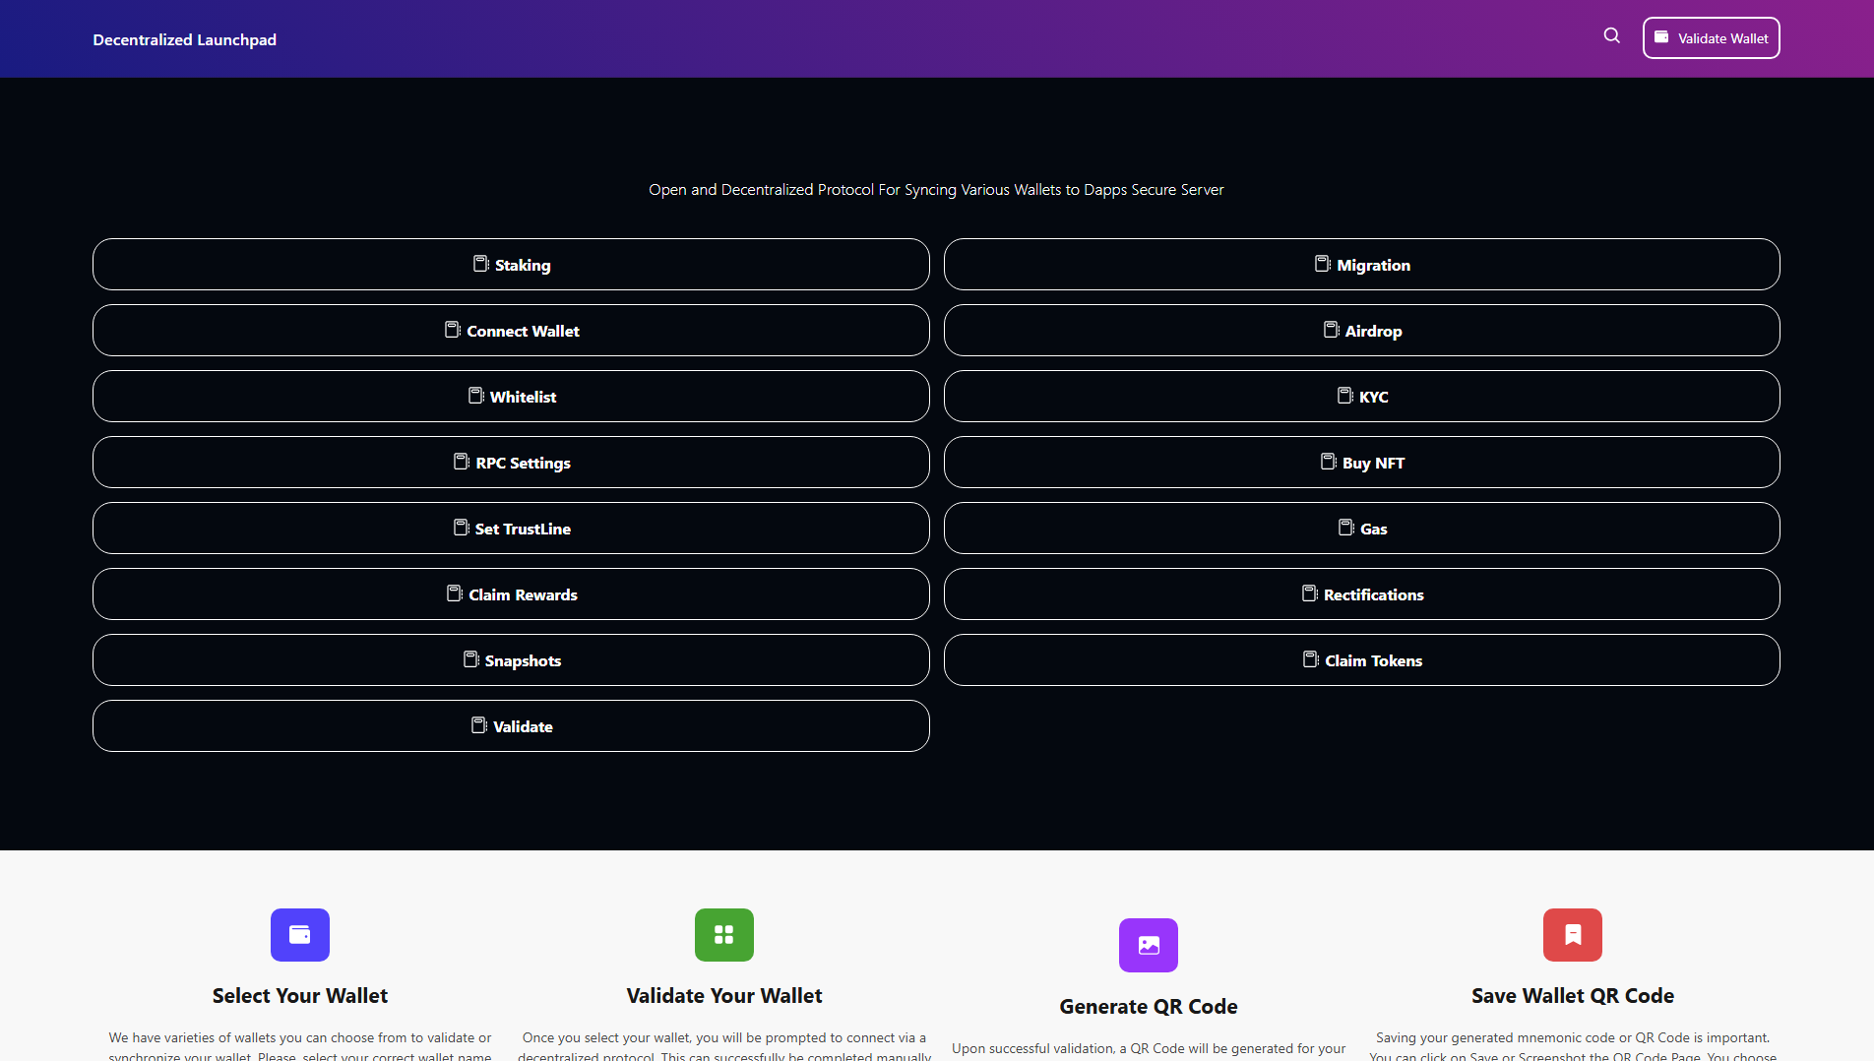
Task: Click the Validate Wallet button in header
Action: click(1711, 38)
